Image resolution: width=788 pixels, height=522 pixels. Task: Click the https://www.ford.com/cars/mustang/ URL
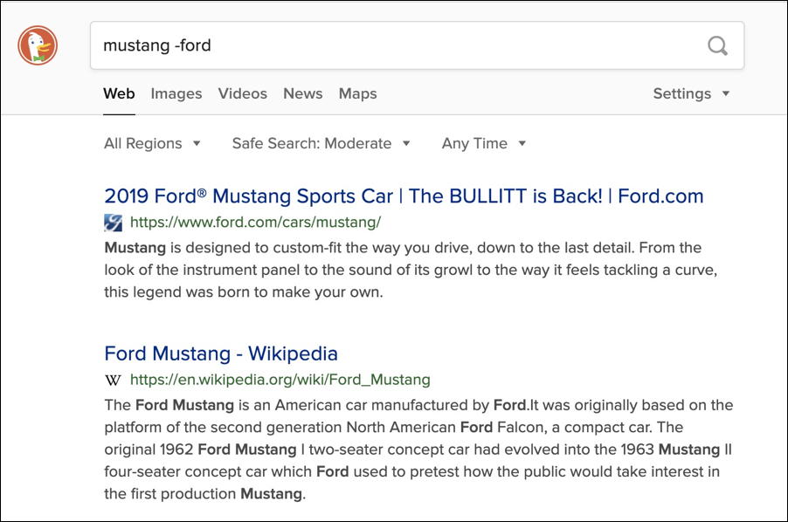tap(255, 223)
